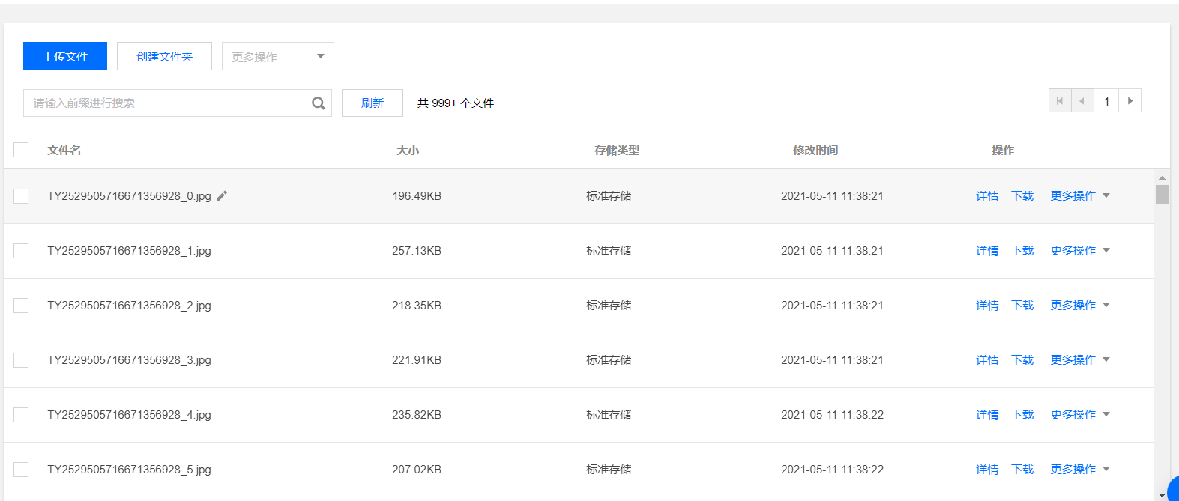The image size is (1179, 501).
Task: Click the size value 218.35KB
Action: click(417, 306)
